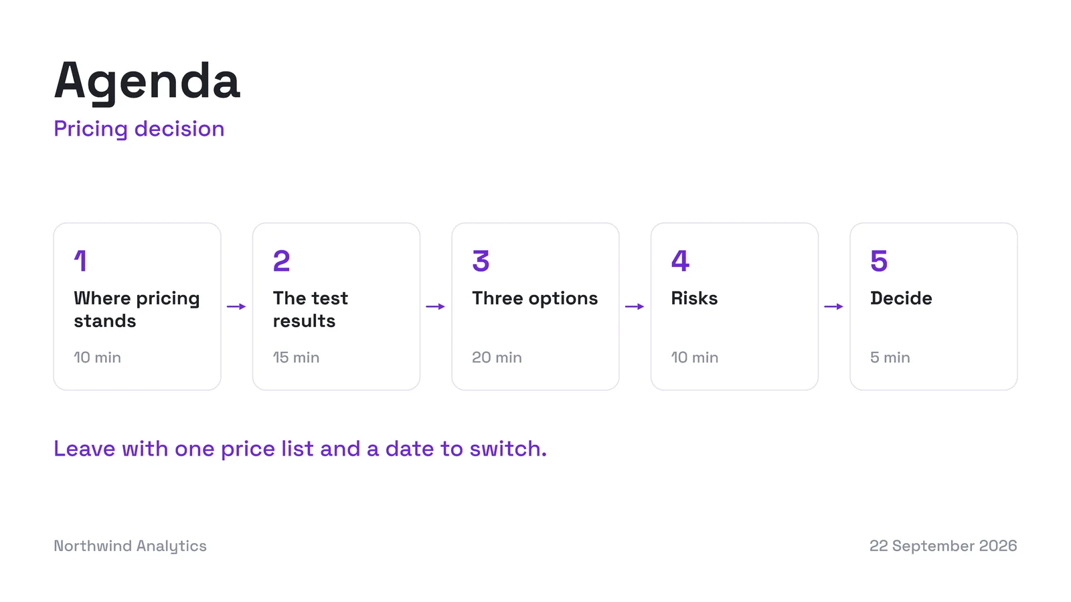Select the 'Decide' card title
This screenshot has width=1071, height=602.
click(901, 298)
